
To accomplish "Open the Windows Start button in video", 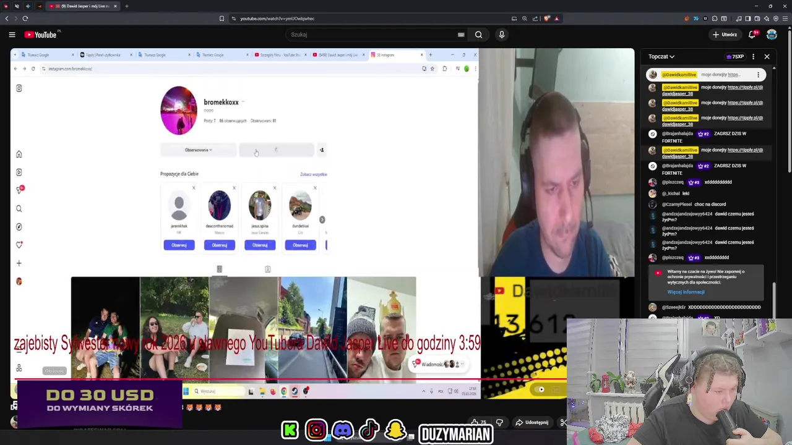I will (186, 391).
